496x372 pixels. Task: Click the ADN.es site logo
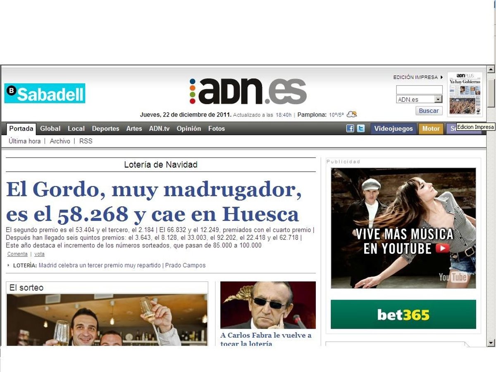point(248,91)
